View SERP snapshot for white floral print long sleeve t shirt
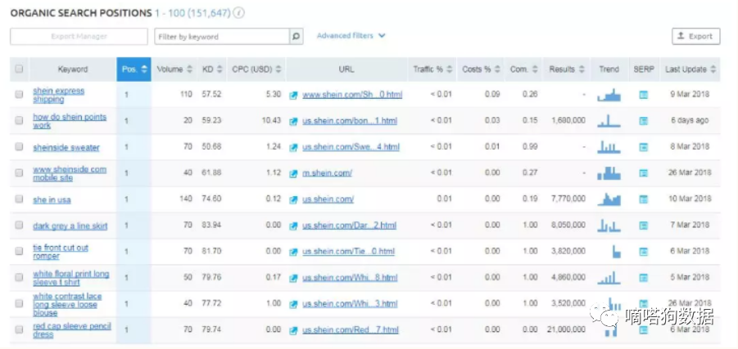Image resolution: width=738 pixels, height=349 pixels. coord(644,278)
